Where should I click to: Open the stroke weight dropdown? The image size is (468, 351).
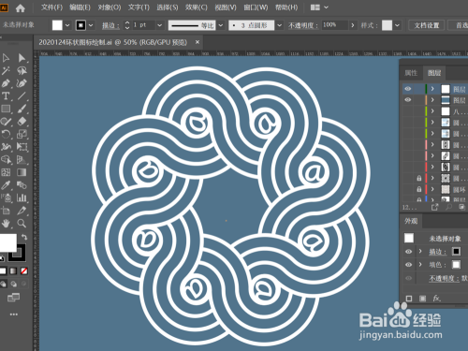point(159,25)
